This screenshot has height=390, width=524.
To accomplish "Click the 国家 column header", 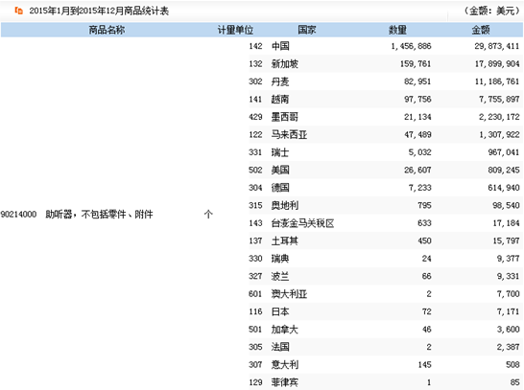I will pyautogui.click(x=307, y=30).
